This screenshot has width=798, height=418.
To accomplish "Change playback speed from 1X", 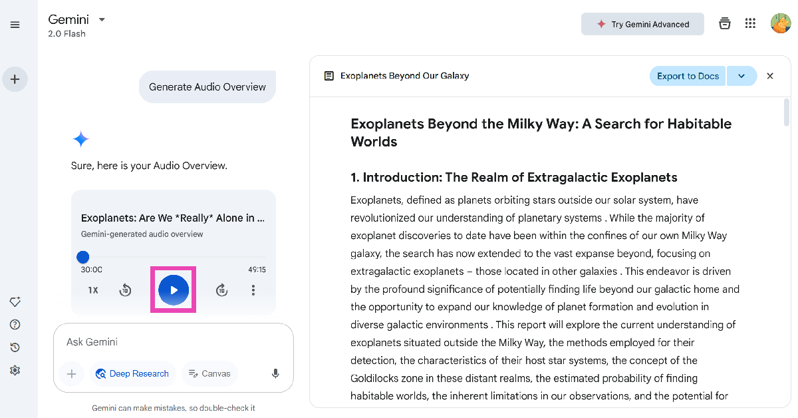I will click(93, 290).
